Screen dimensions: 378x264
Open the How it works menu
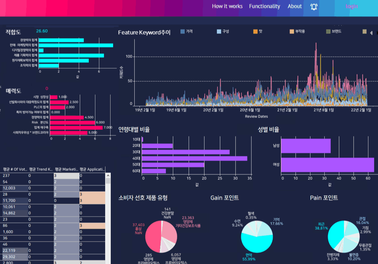(227, 6)
